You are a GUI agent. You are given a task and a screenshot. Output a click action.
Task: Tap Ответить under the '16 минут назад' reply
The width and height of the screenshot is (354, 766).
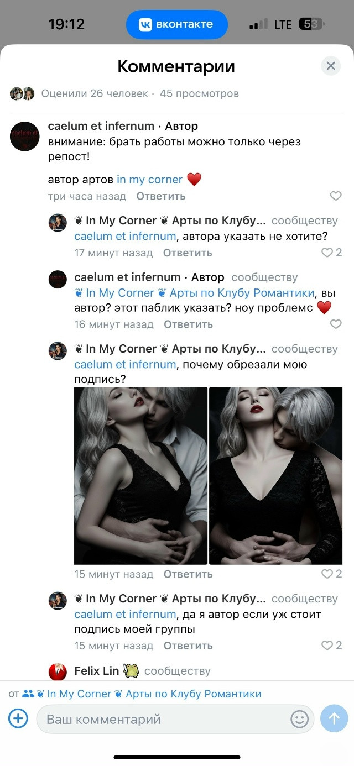(x=188, y=324)
